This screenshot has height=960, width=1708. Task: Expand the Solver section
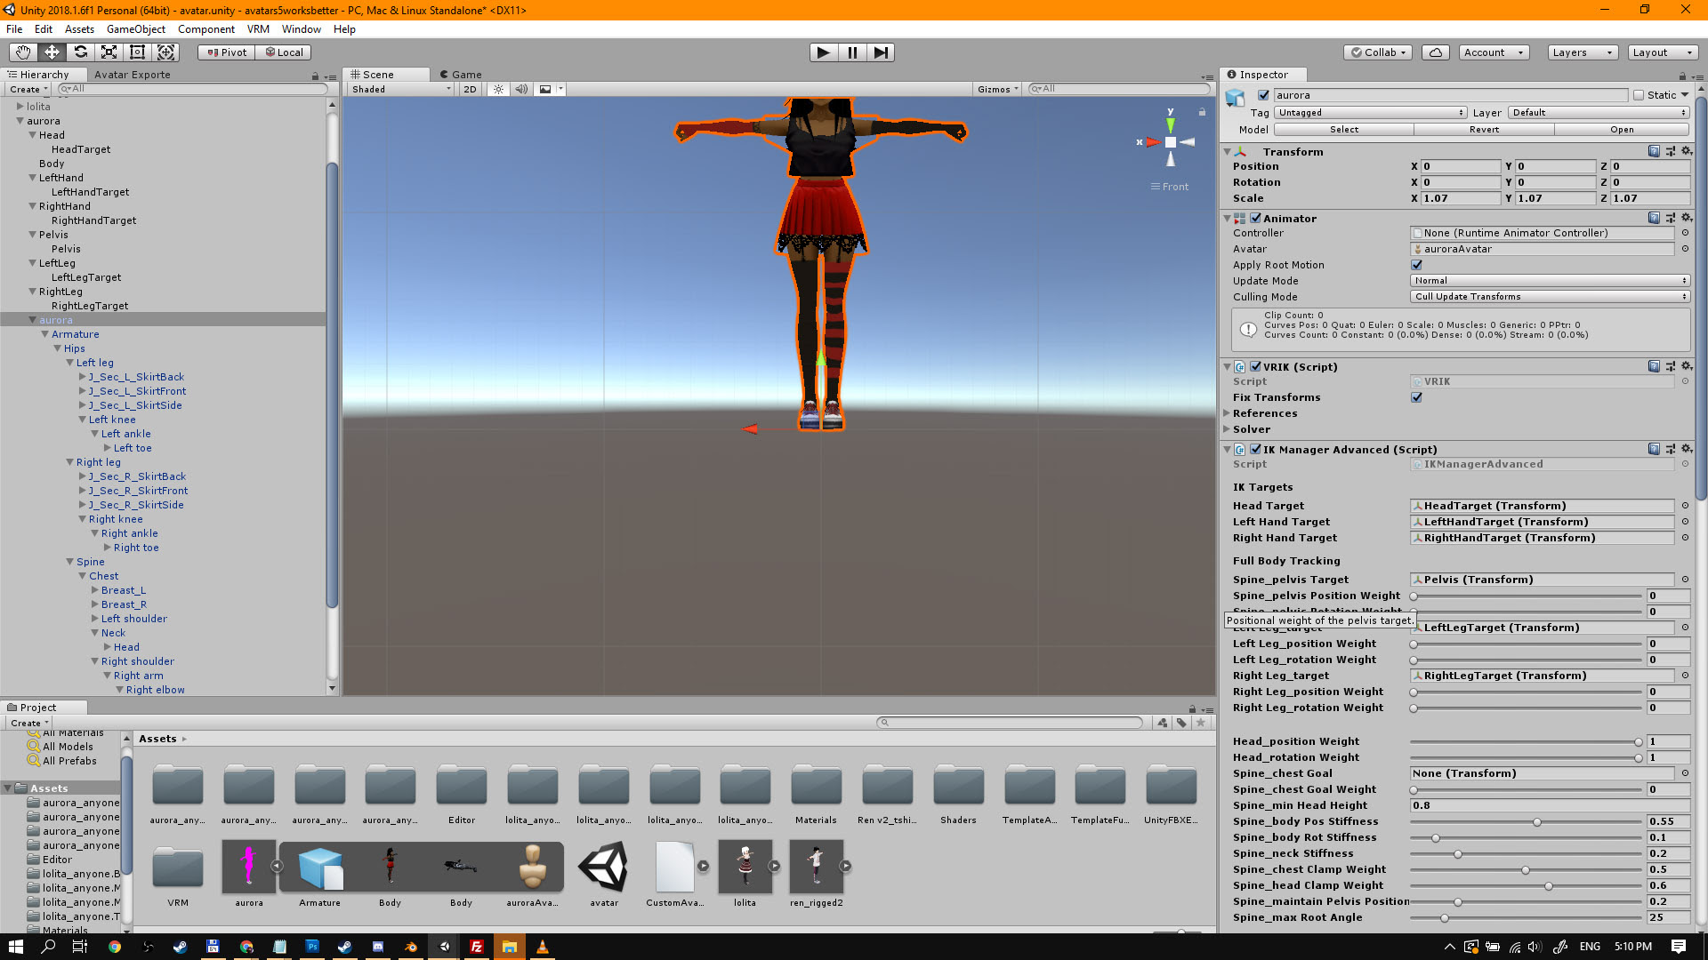(1228, 429)
